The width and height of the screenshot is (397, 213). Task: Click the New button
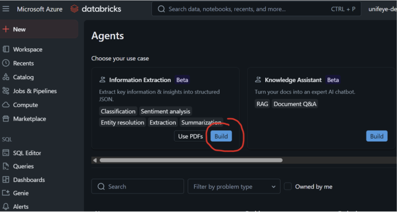click(19, 29)
